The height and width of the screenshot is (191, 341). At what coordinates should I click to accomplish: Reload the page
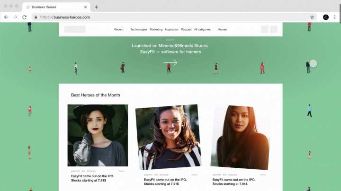[x=24, y=17]
